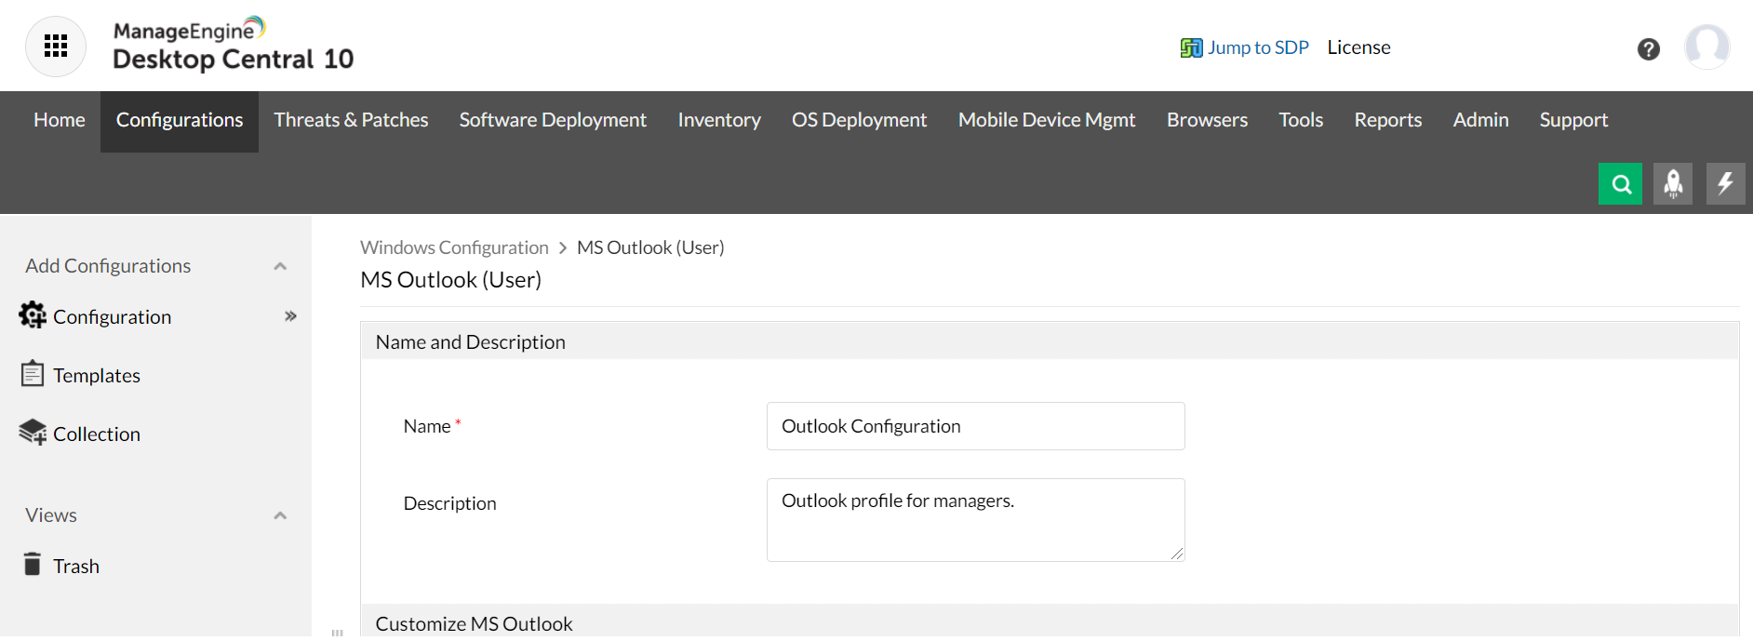The image size is (1753, 641).
Task: Click the rocket quick-launch icon
Action: tap(1672, 183)
